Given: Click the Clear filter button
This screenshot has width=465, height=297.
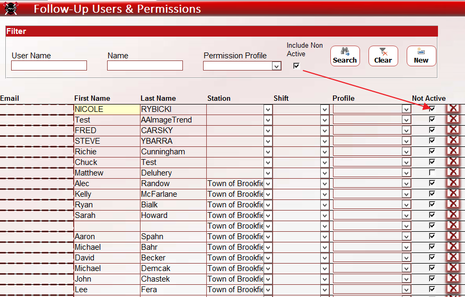Looking at the screenshot, I should point(383,56).
